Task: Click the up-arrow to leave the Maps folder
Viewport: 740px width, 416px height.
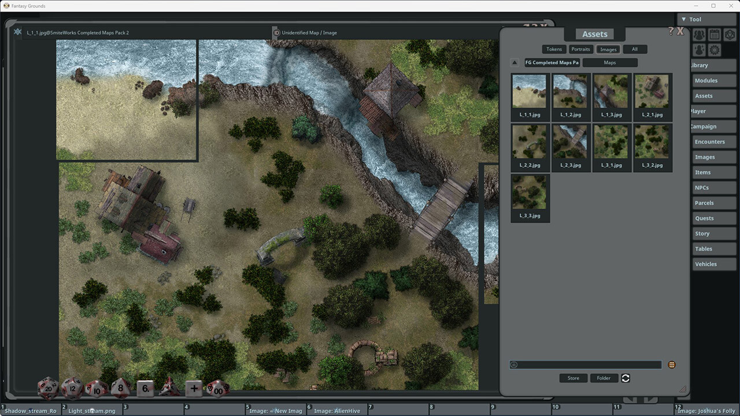Action: tap(514, 62)
